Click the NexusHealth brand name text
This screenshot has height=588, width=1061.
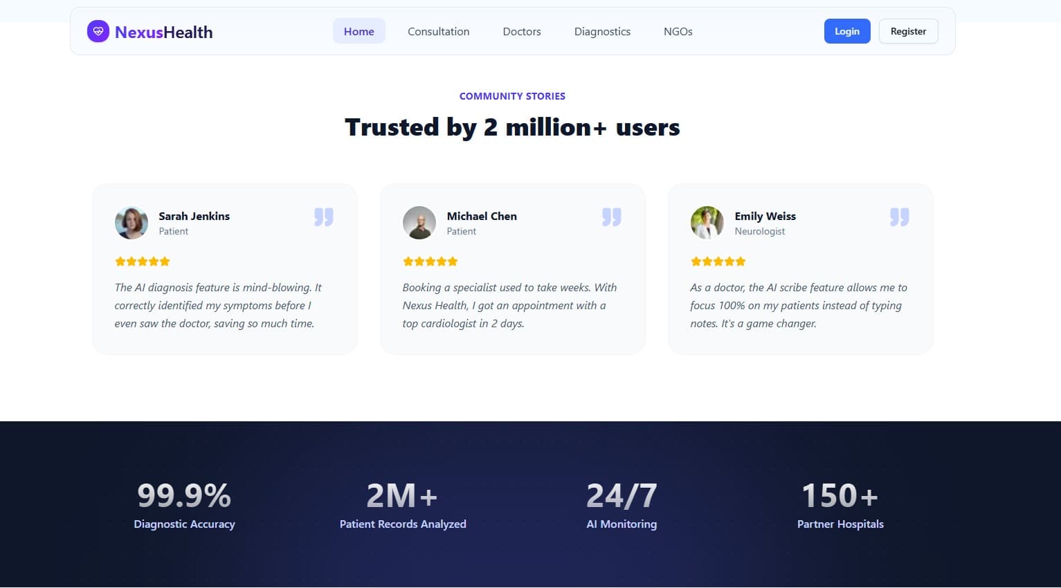click(163, 32)
